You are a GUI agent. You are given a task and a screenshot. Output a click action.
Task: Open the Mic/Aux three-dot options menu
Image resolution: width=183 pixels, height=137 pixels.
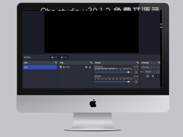[136, 72]
